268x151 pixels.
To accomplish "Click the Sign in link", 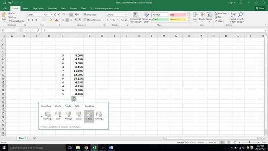I will pos(232,3).
